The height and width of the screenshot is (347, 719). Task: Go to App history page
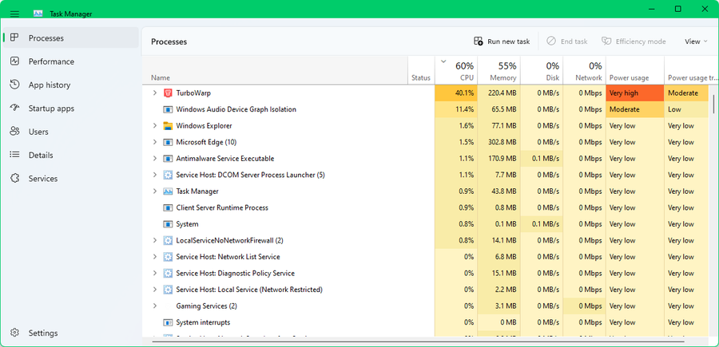point(49,85)
